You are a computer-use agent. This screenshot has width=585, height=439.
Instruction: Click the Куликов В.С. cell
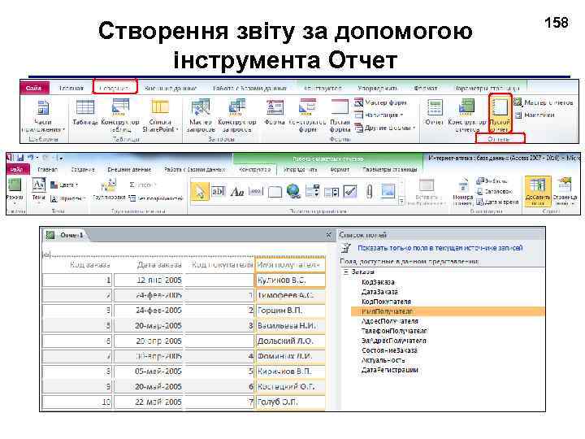click(290, 280)
